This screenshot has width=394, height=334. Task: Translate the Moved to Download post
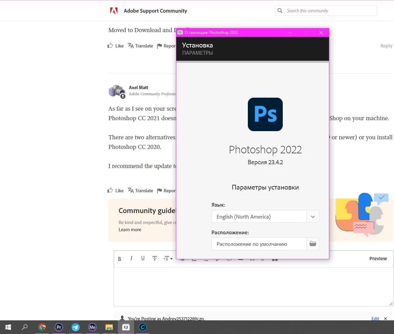coord(140,46)
